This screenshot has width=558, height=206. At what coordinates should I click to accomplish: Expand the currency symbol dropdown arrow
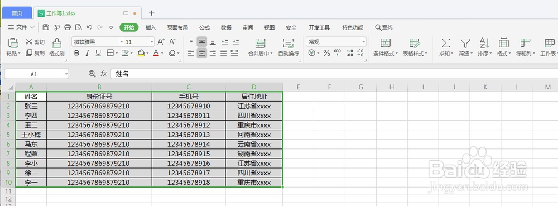pos(318,54)
